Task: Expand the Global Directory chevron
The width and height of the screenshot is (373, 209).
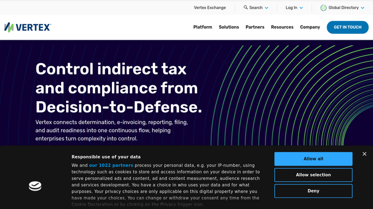Action: click(x=363, y=8)
